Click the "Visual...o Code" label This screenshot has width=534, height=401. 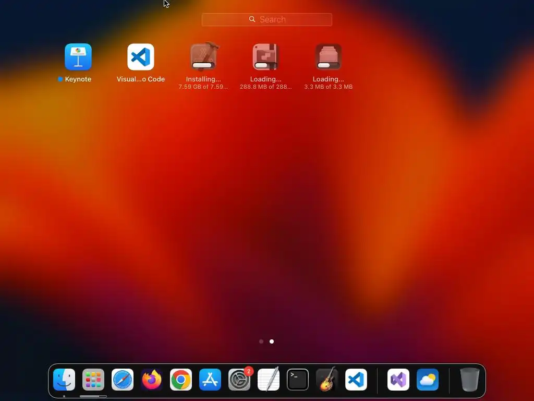coord(141,79)
